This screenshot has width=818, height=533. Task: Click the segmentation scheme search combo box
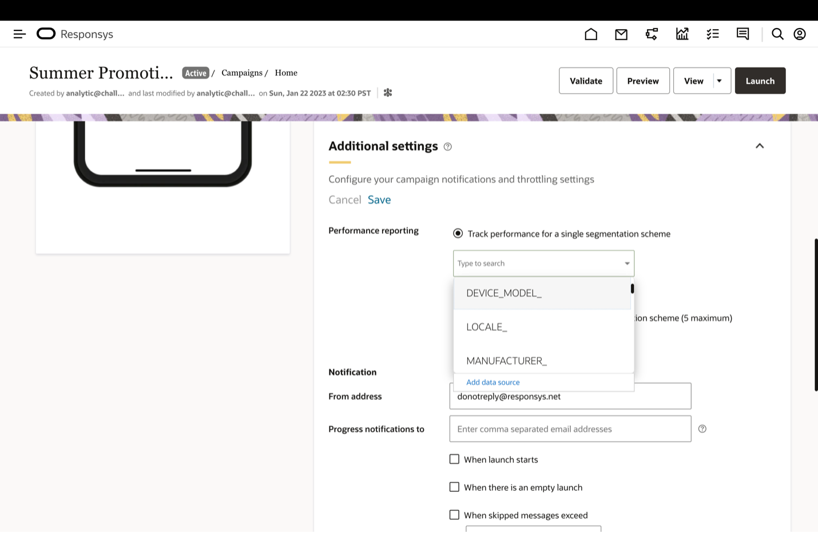[538, 263]
